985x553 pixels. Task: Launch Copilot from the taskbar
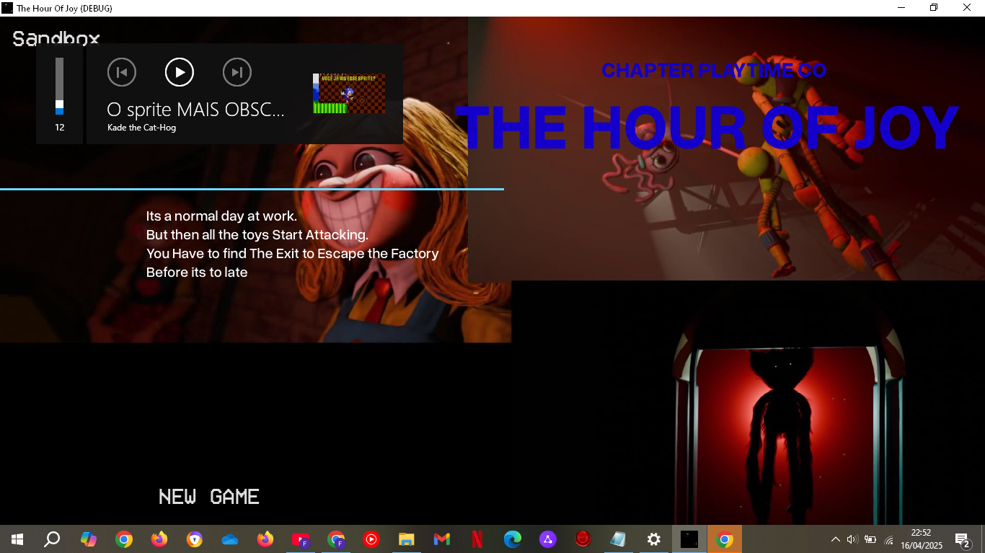tap(89, 539)
